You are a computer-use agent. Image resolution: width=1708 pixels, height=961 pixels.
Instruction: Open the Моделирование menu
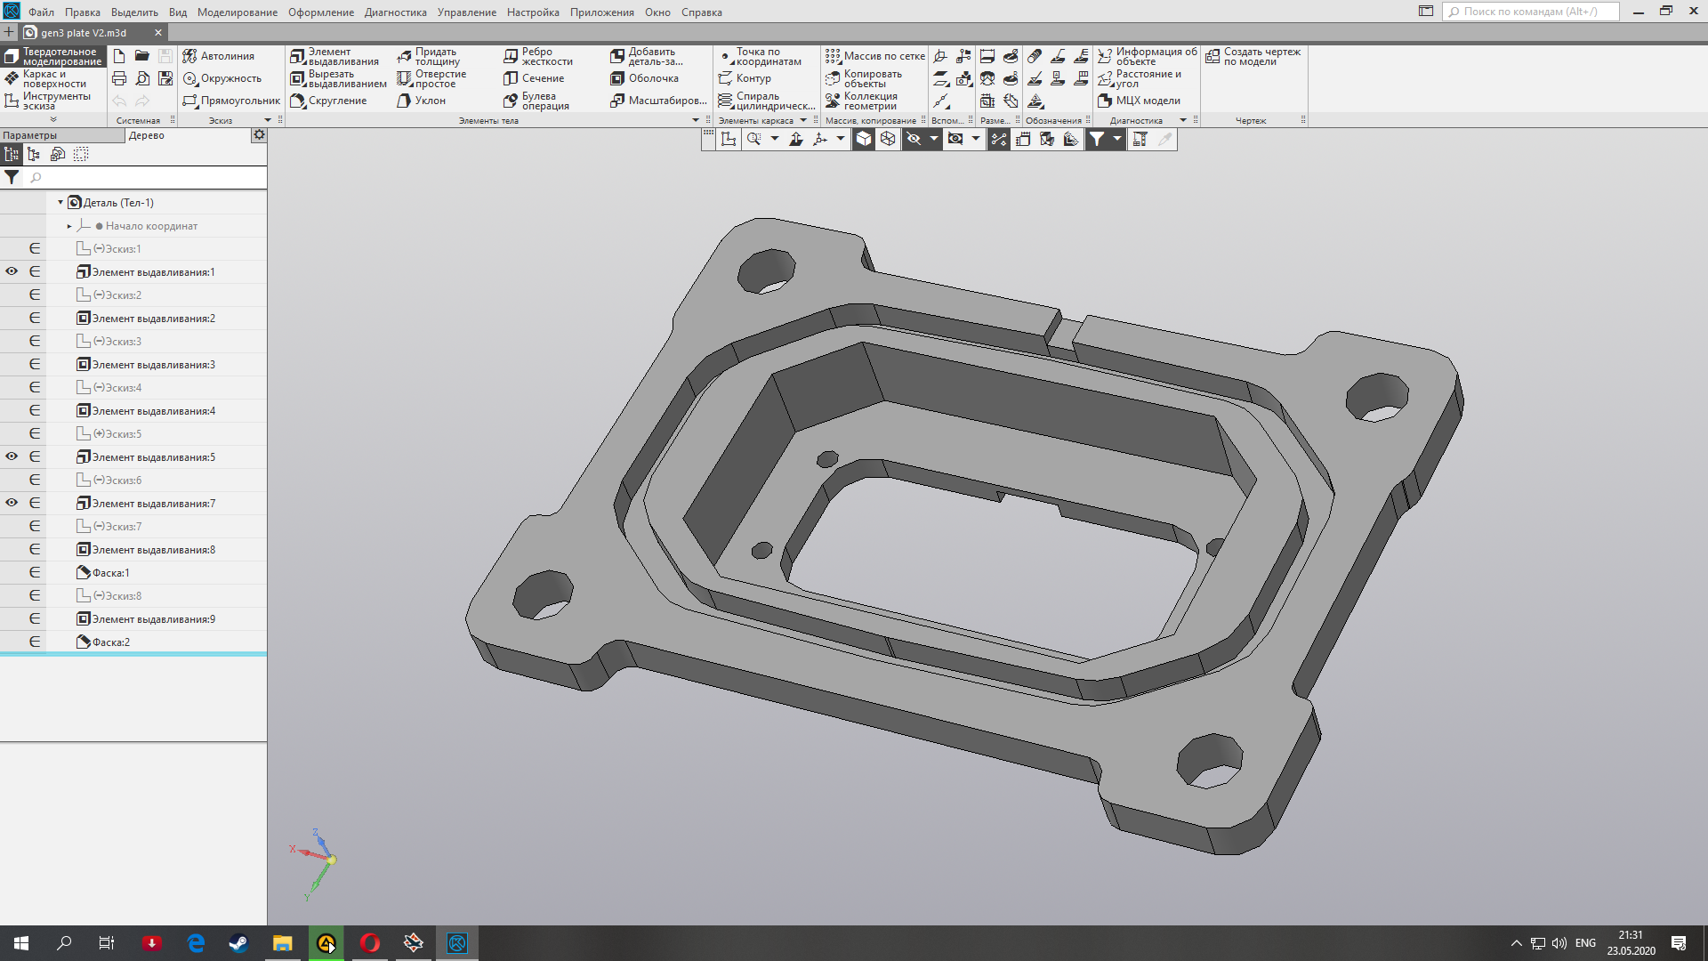pos(237,12)
